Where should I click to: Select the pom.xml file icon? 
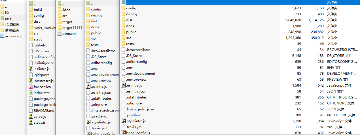tap(60, 33)
